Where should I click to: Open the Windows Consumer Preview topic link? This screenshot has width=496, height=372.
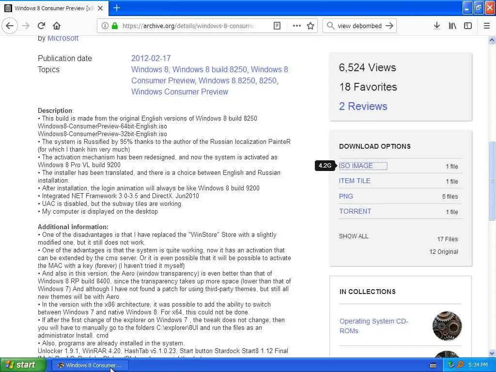(x=180, y=92)
